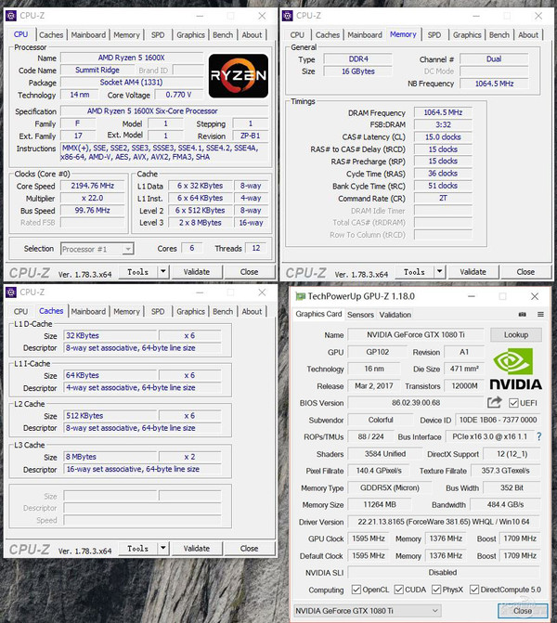Click the Memory Type GDDR5X (Micron) field
The height and width of the screenshot is (623, 557).
tap(389, 488)
